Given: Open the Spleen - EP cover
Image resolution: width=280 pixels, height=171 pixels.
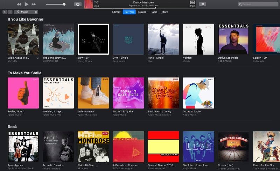Looking at the screenshot, I should pyautogui.click(x=267, y=39).
